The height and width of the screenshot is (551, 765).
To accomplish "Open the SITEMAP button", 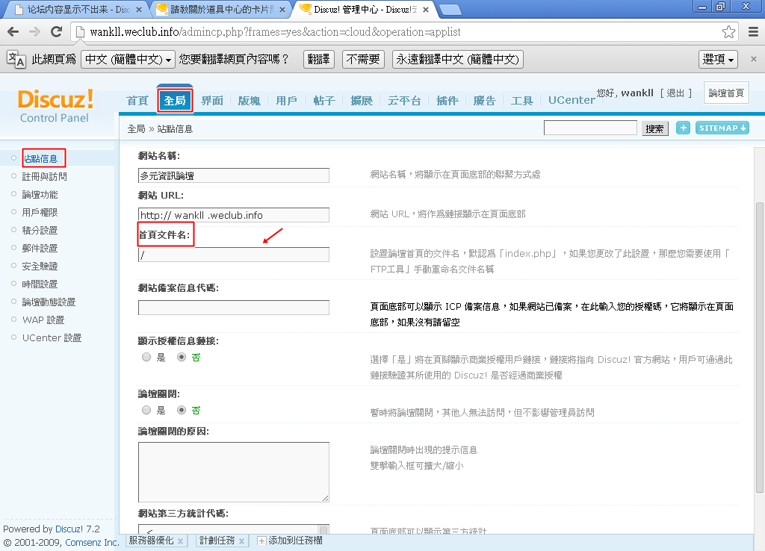I will pyautogui.click(x=722, y=128).
